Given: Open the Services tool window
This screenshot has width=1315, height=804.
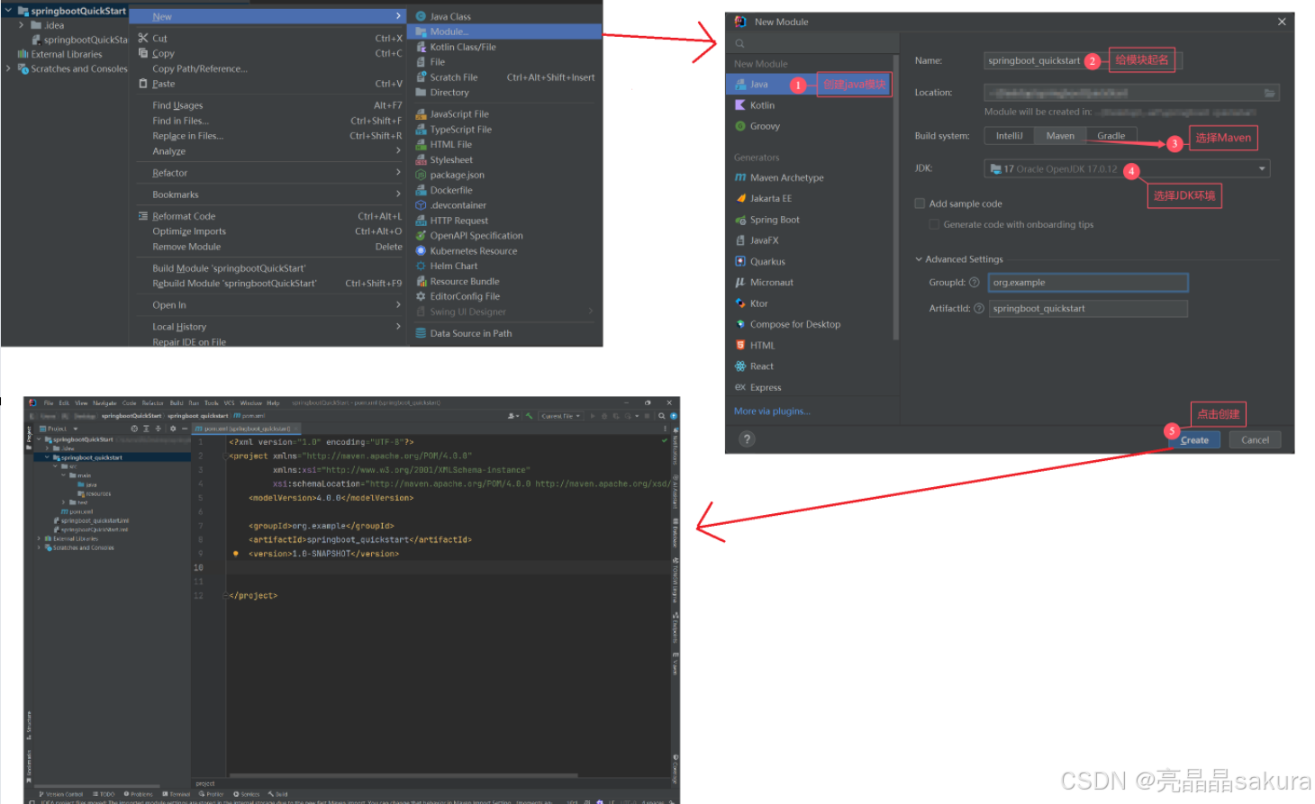Looking at the screenshot, I should (x=250, y=793).
